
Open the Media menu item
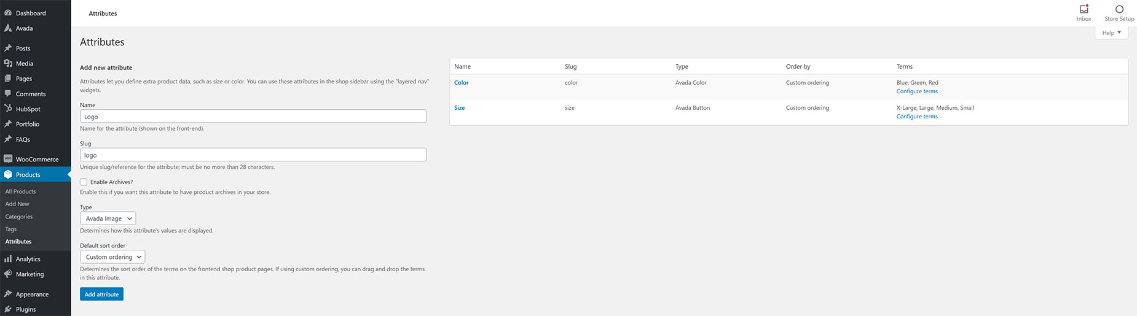25,63
